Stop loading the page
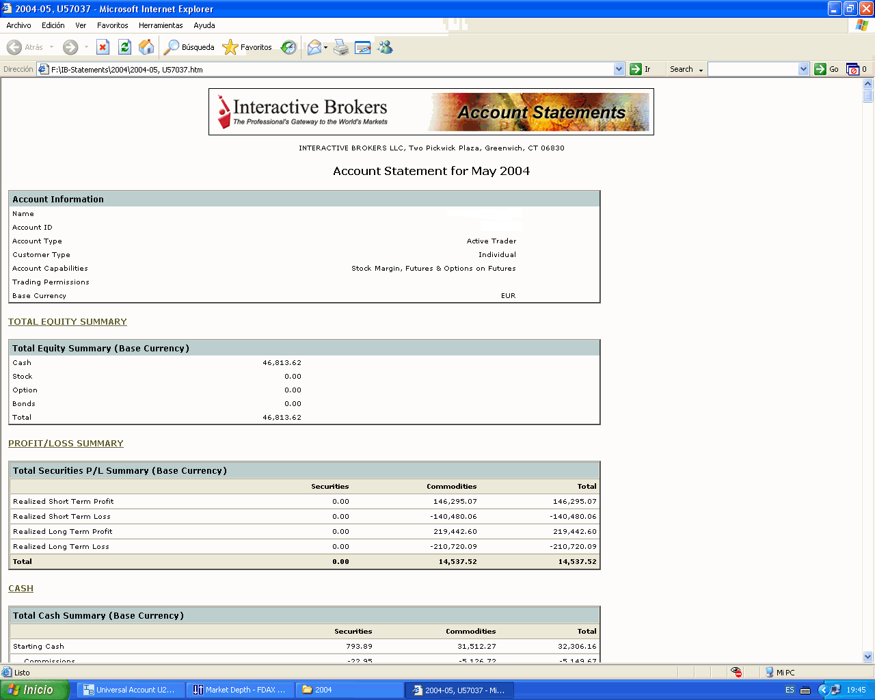Image resolution: width=875 pixels, height=700 pixels. pyautogui.click(x=103, y=47)
